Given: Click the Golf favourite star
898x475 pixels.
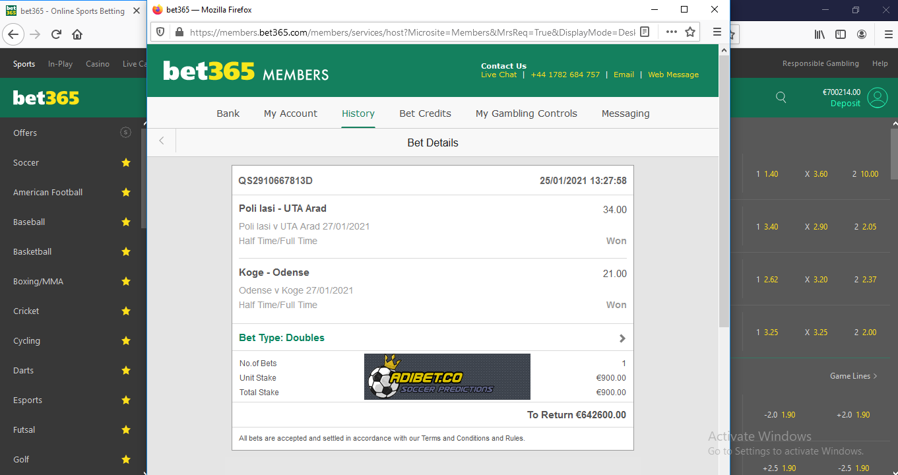Looking at the screenshot, I should tap(126, 459).
